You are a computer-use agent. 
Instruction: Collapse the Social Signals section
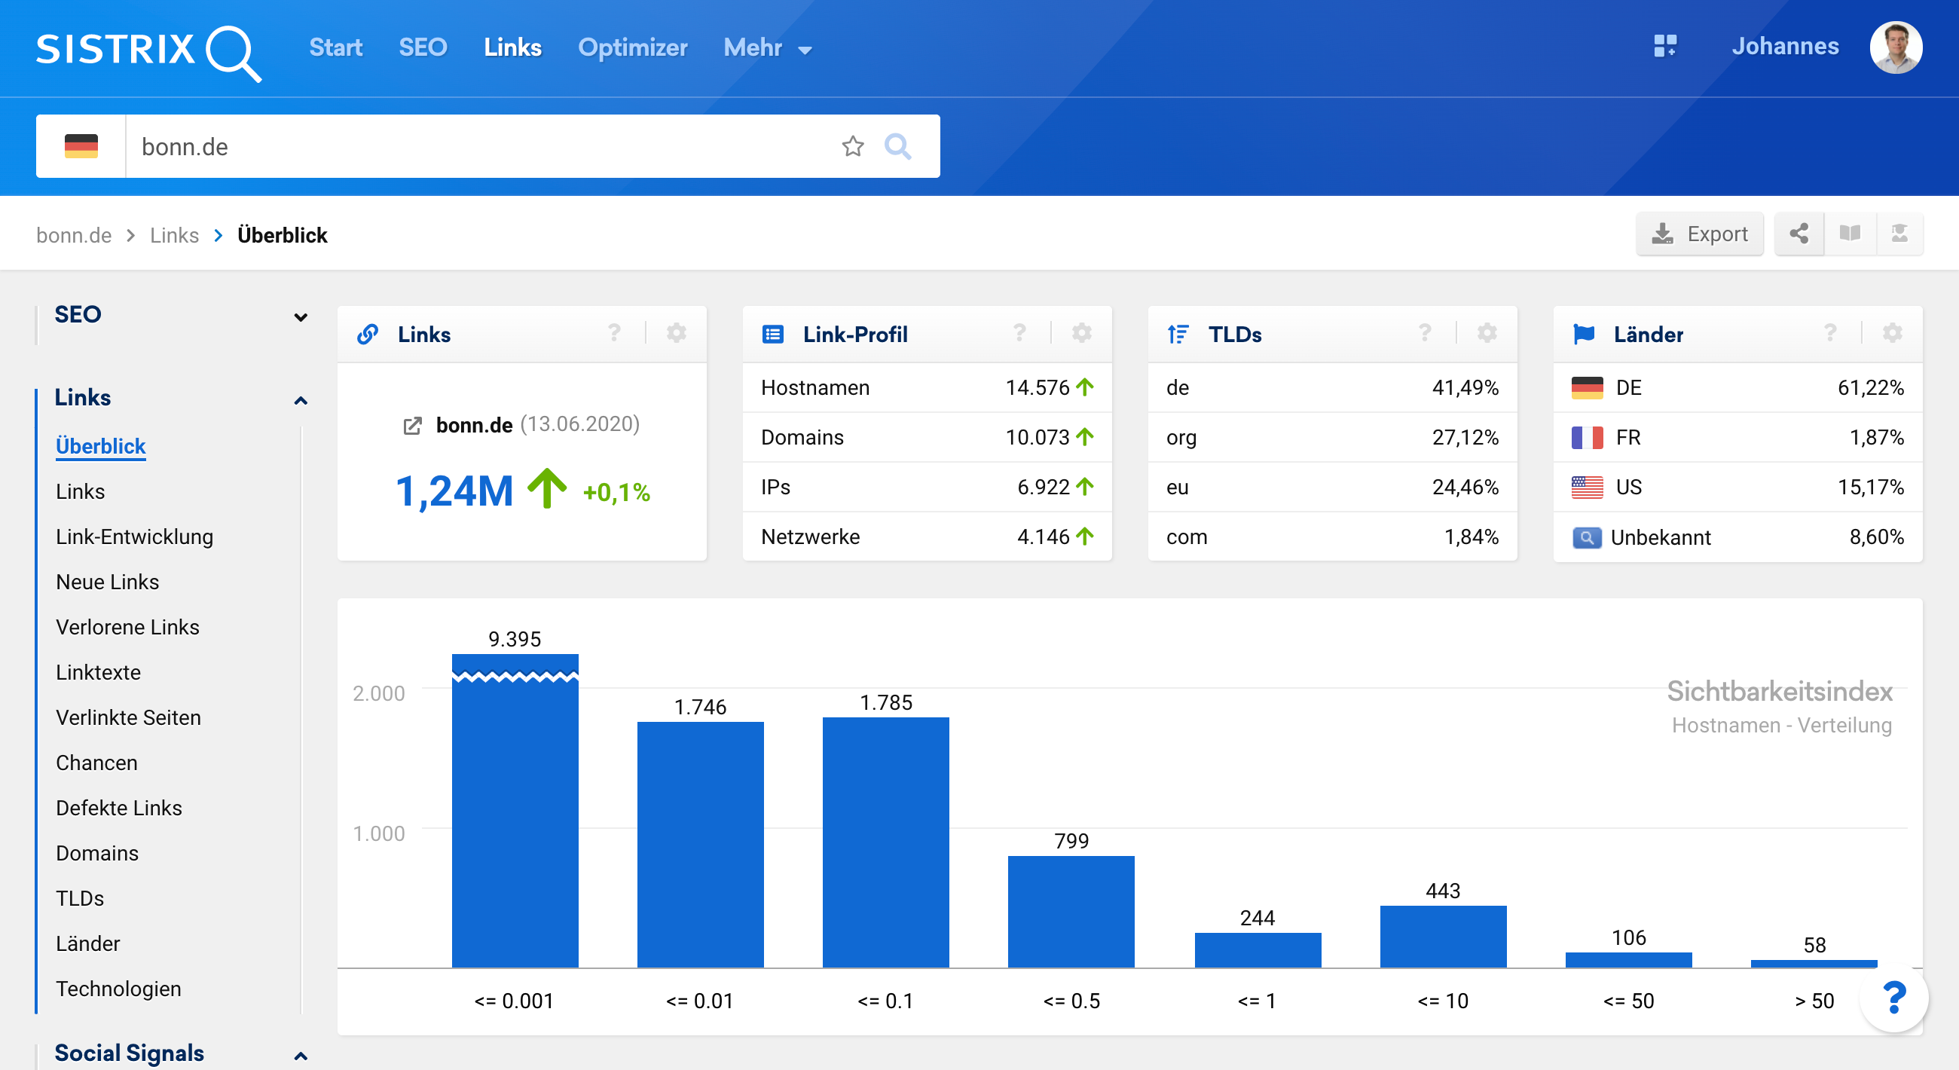coord(301,1055)
